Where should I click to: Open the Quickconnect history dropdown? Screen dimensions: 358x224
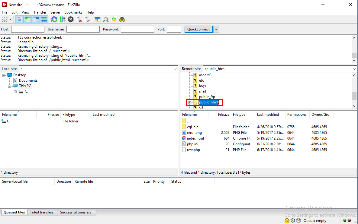point(216,29)
